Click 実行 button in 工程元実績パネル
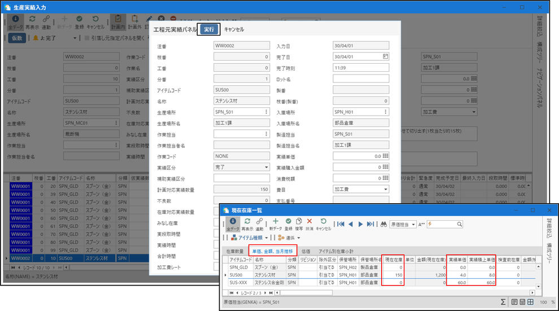 (x=209, y=29)
